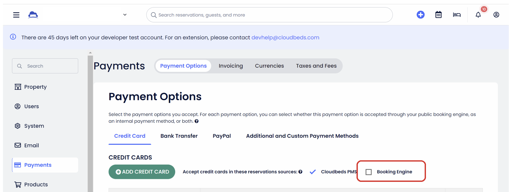Switch to the Invoicing tab

tap(231, 66)
